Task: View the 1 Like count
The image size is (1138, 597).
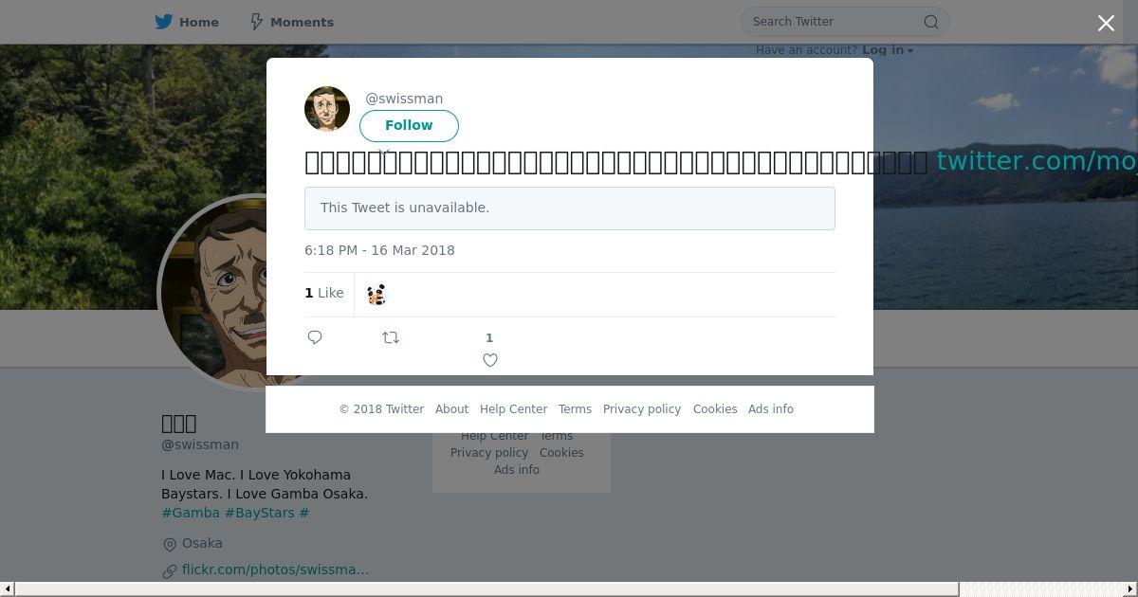Action: point(324,293)
